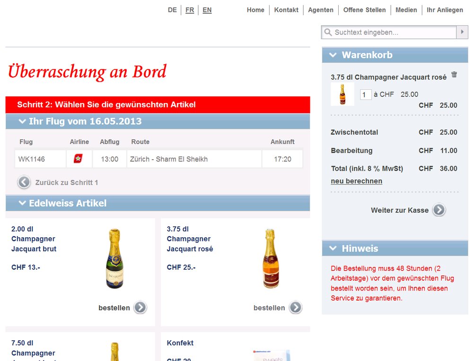Remove Champagner rosé via trash icon
The width and height of the screenshot is (473, 361).
tap(454, 75)
